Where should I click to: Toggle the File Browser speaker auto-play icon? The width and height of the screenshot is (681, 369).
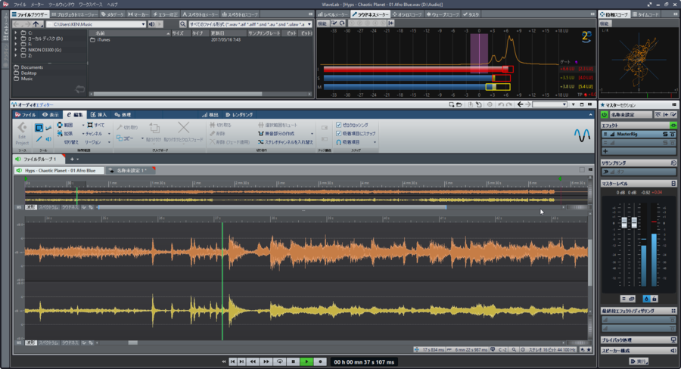click(x=151, y=24)
